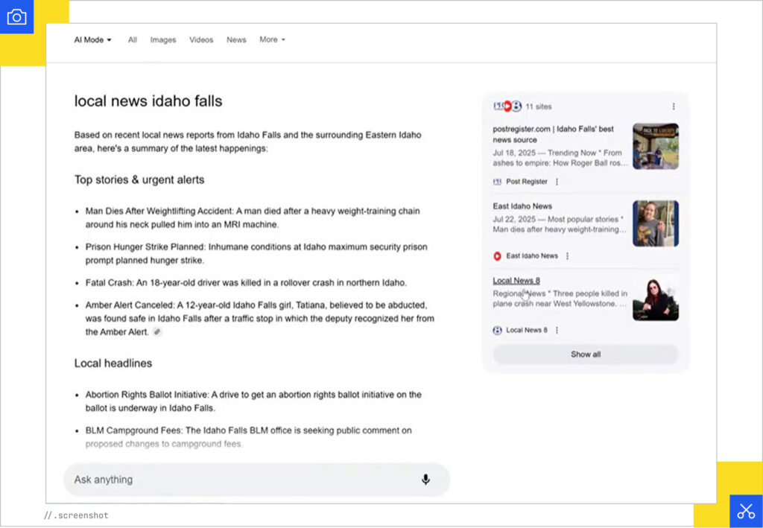Select the Videos tab
Screen dimensions: 763x528
(200, 39)
